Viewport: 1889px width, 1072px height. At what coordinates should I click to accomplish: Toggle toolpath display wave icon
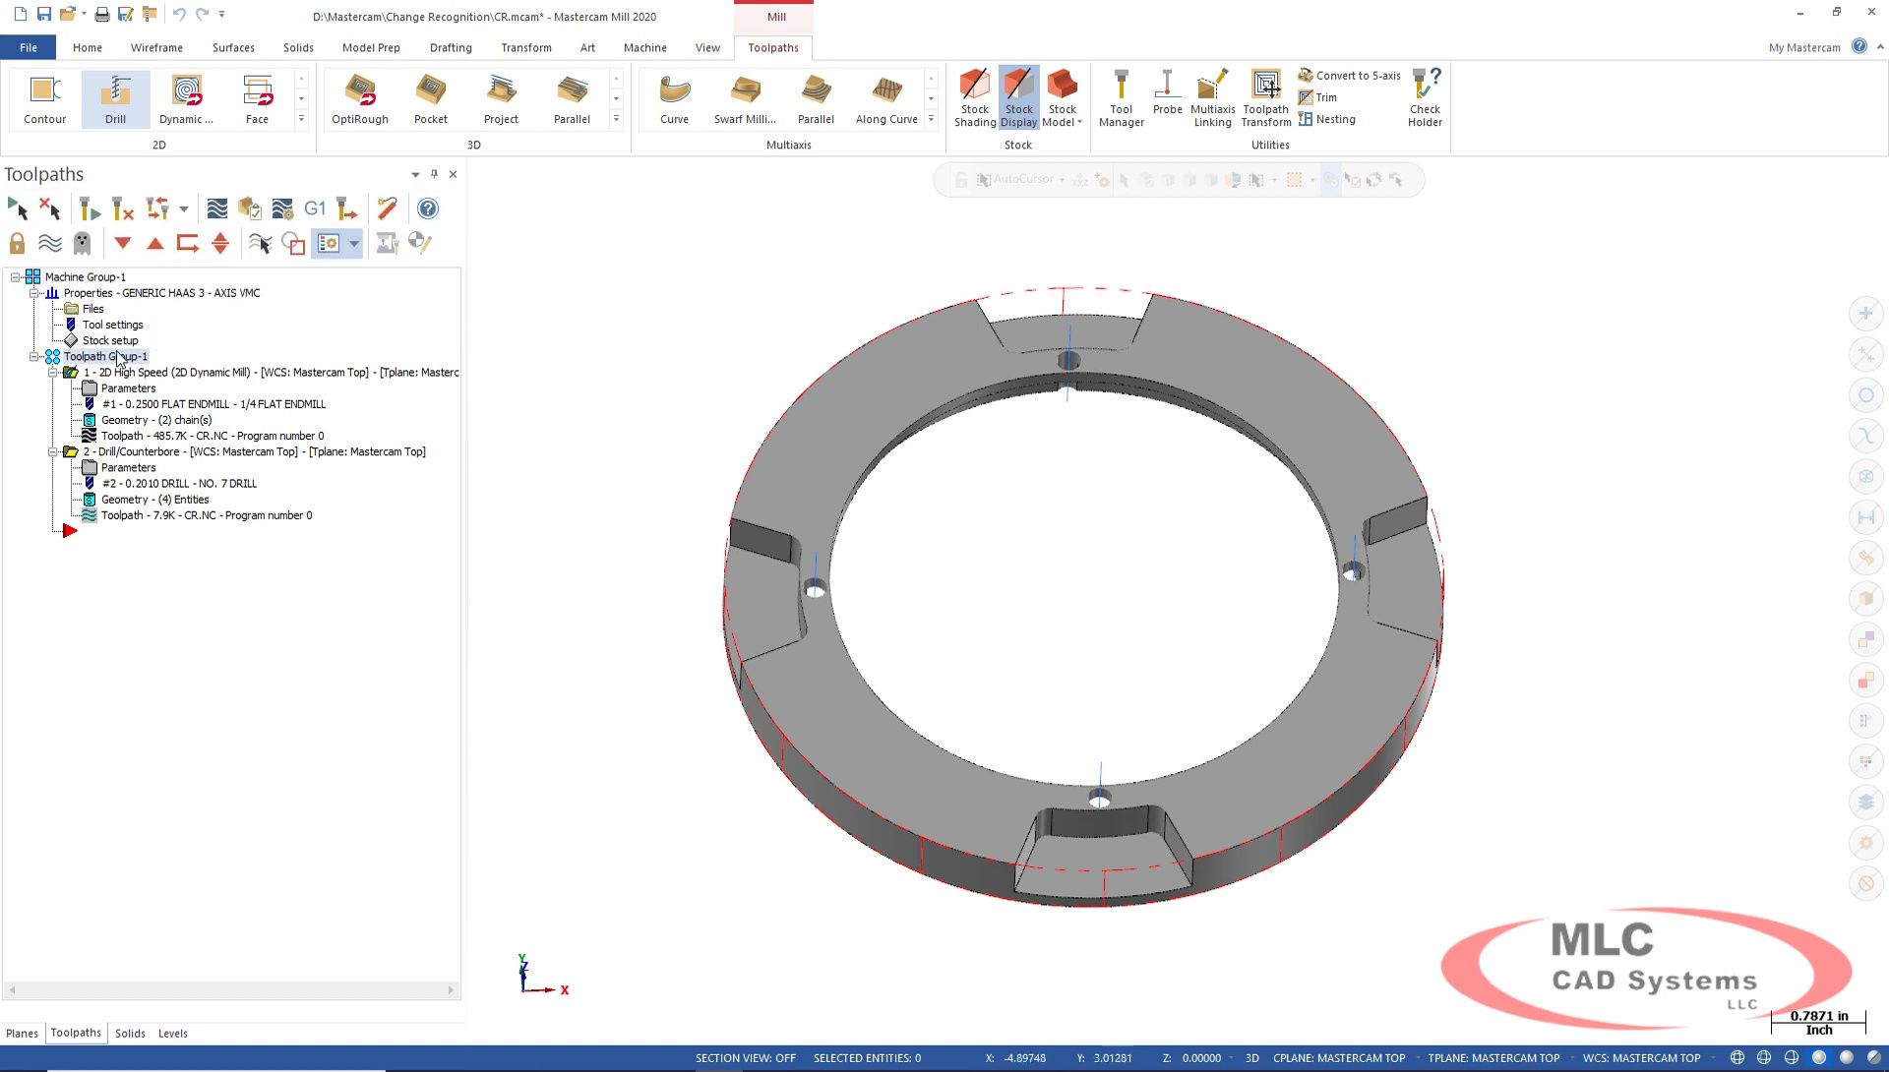[49, 243]
